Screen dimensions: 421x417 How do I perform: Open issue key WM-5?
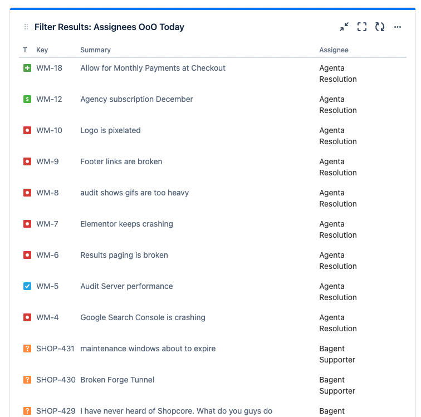[47, 286]
